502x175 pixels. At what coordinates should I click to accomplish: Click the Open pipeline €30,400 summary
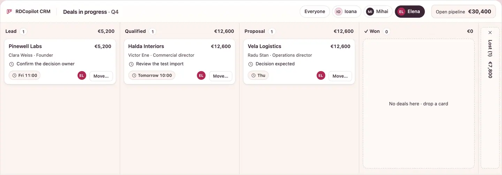pyautogui.click(x=463, y=12)
